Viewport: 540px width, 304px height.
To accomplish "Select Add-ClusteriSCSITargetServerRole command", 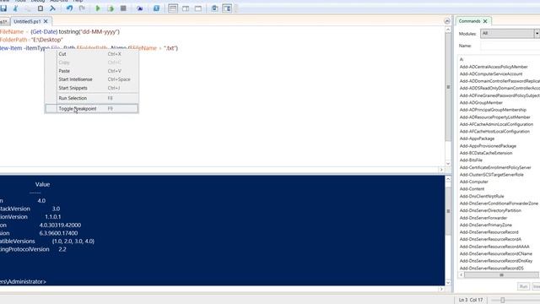I will (x=491, y=175).
